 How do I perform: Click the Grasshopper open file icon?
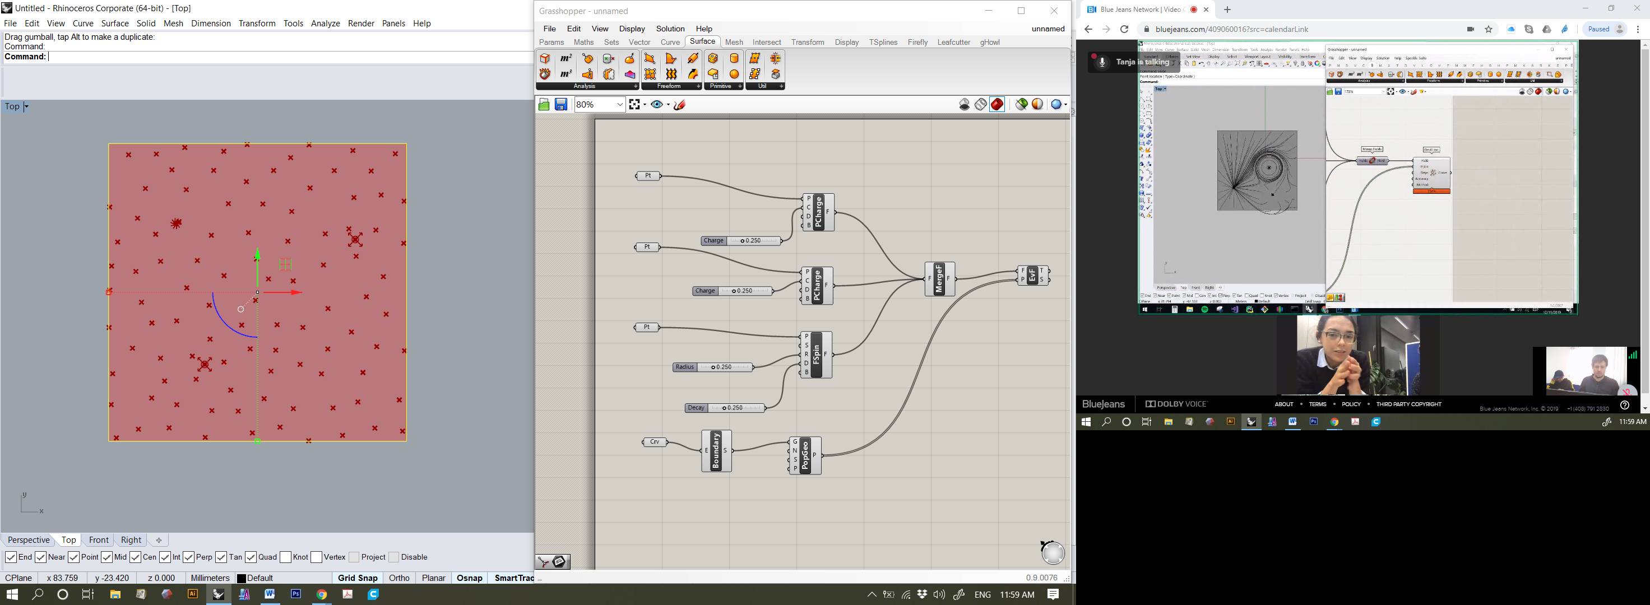coord(544,104)
